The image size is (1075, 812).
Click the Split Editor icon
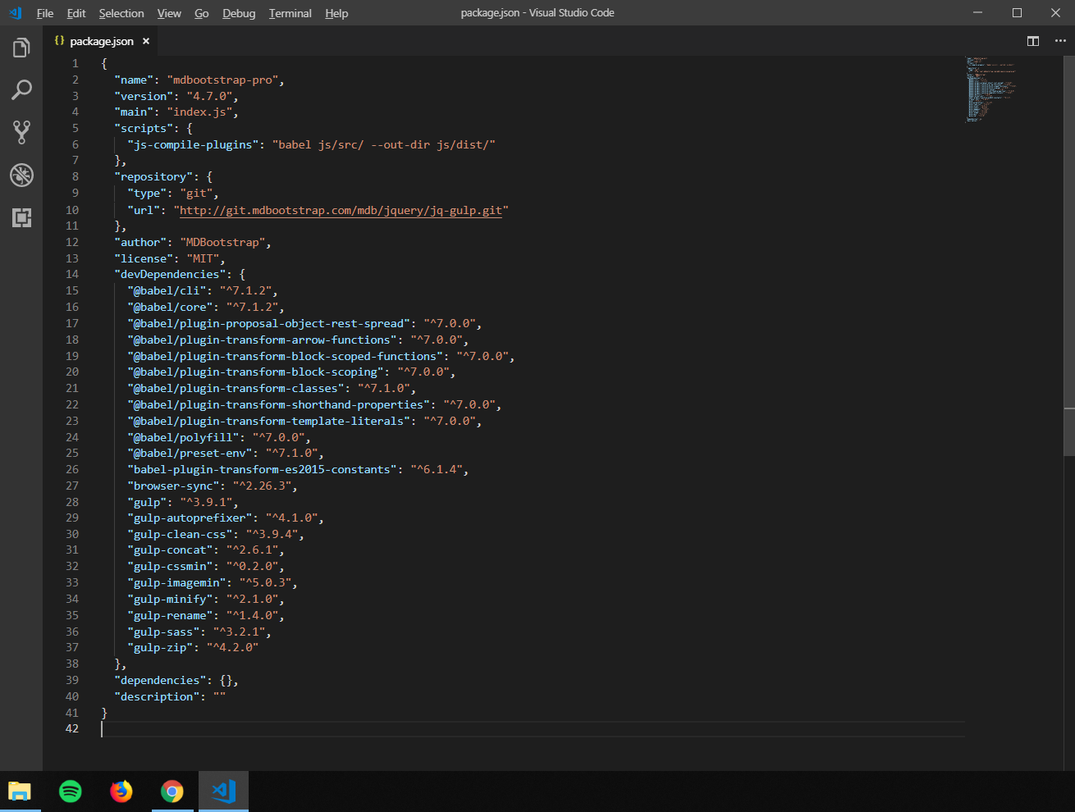pos(1033,41)
